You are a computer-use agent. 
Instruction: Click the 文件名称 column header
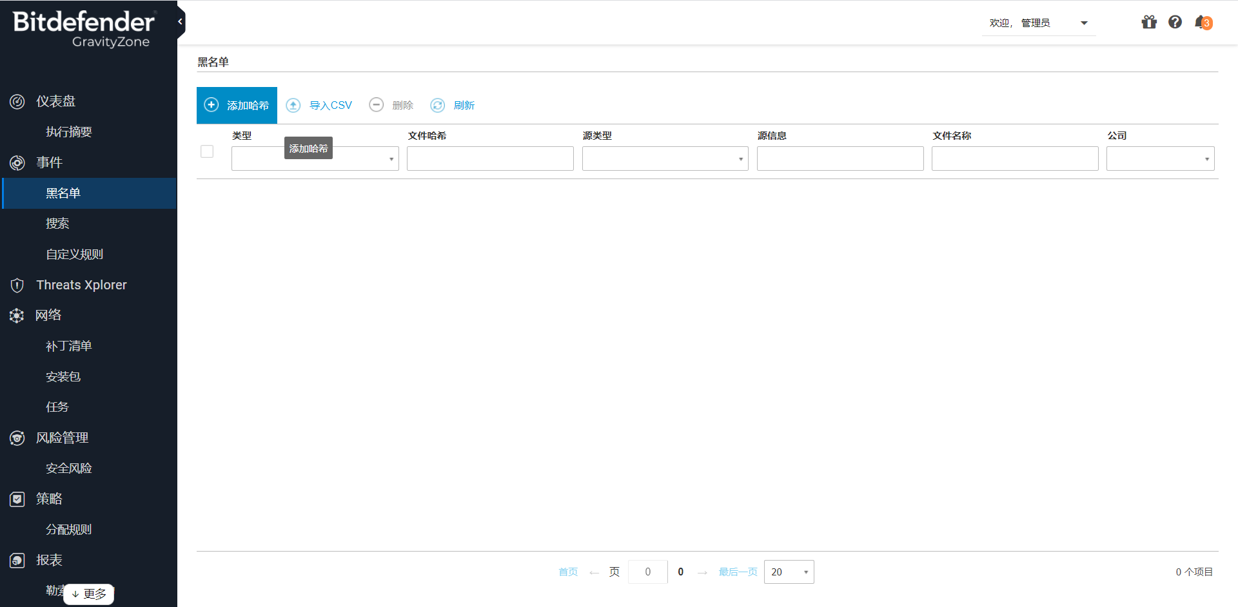click(952, 136)
